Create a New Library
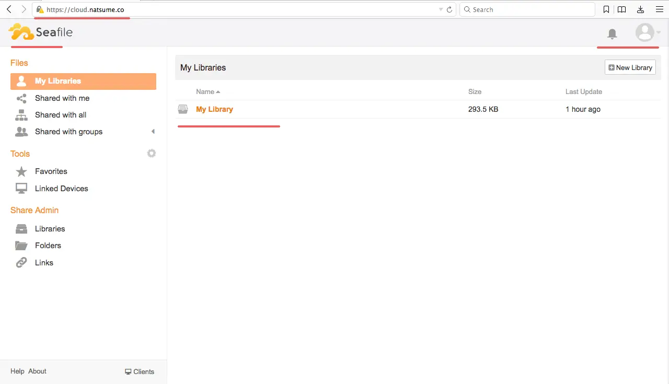Image resolution: width=669 pixels, height=384 pixels. point(630,67)
